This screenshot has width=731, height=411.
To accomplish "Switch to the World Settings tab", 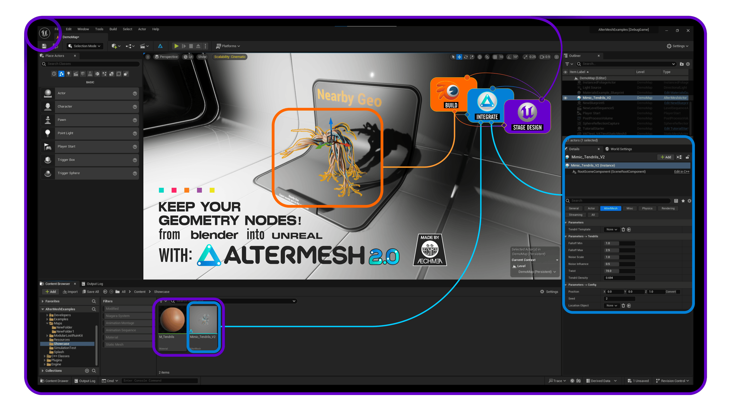I will [x=618, y=149].
